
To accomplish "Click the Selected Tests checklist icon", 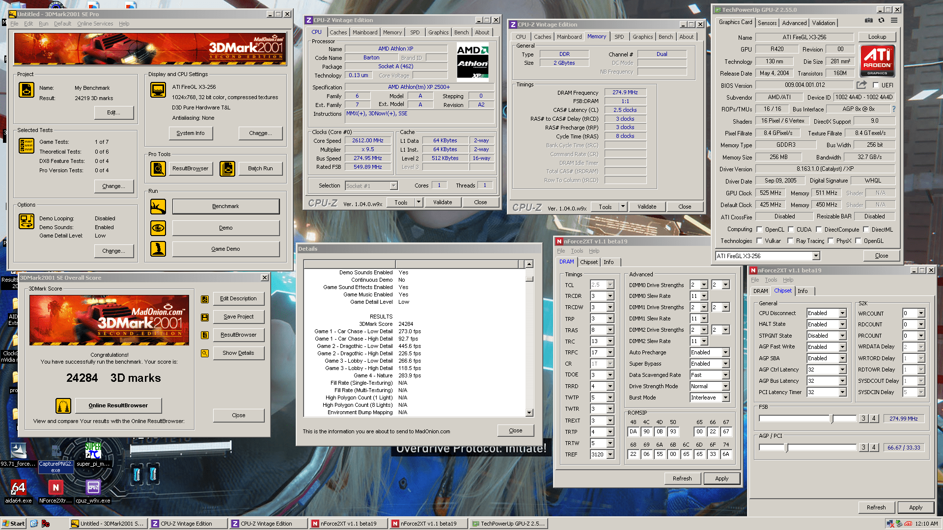I will (27, 146).
